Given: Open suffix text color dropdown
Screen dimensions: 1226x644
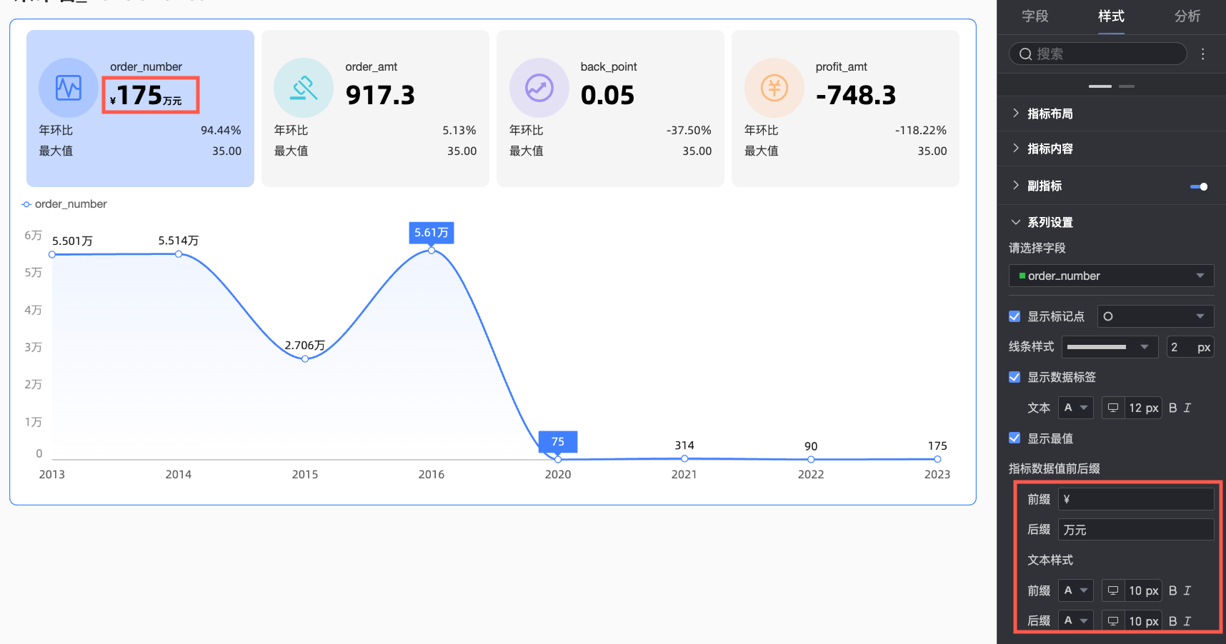Looking at the screenshot, I should click(x=1076, y=621).
